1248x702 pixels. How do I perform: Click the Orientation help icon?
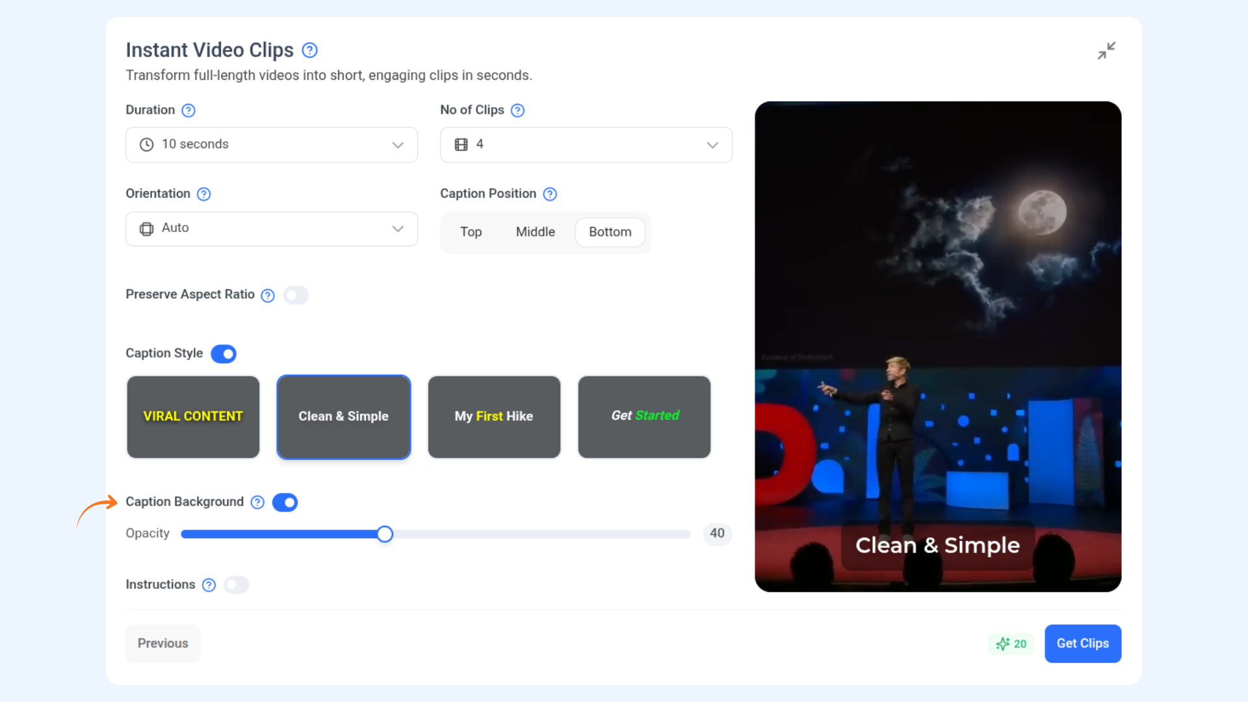(203, 194)
